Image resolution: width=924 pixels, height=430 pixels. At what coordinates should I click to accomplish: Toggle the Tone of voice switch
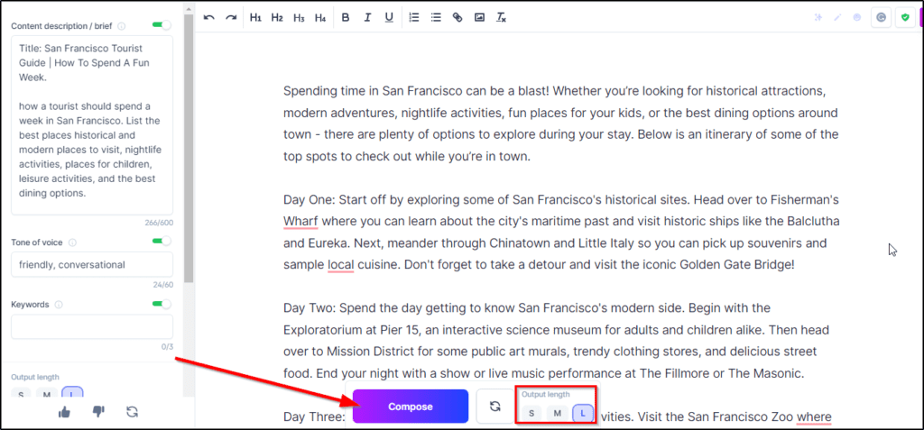[x=162, y=241]
